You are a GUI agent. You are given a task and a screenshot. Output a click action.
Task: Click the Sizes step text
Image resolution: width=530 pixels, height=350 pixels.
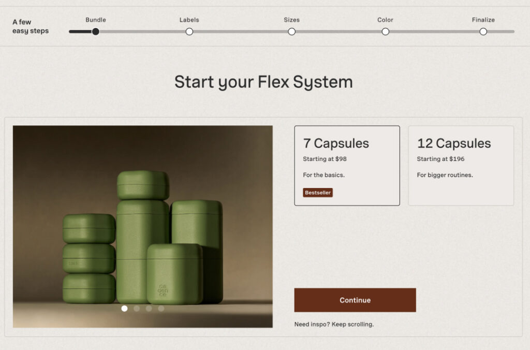[x=292, y=20]
